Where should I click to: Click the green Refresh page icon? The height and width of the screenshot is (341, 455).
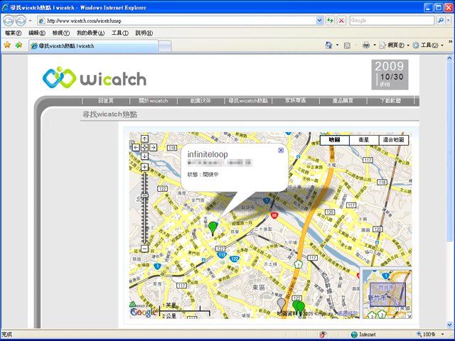point(330,21)
